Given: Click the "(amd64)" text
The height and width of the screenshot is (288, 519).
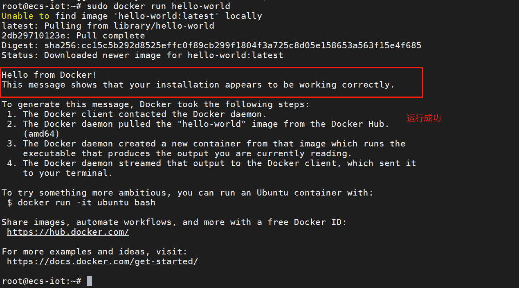Looking at the screenshot, I should click(x=41, y=134).
